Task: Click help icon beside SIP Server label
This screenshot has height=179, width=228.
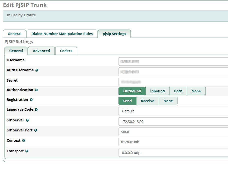Action: [27, 120]
